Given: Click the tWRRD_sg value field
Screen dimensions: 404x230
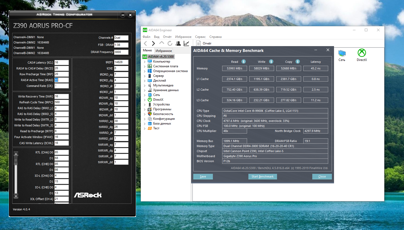Looking at the screenshot, I should point(121,121).
